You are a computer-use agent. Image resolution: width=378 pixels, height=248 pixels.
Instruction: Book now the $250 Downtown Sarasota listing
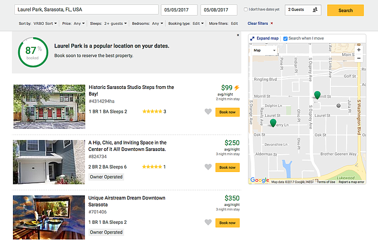[227, 167]
